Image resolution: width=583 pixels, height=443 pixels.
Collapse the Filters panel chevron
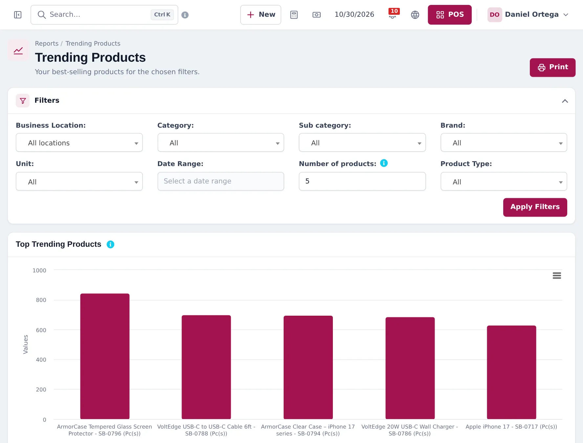pyautogui.click(x=565, y=101)
